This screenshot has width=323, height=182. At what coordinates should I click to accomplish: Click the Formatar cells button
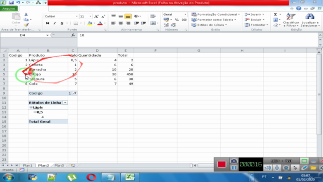[256, 25]
